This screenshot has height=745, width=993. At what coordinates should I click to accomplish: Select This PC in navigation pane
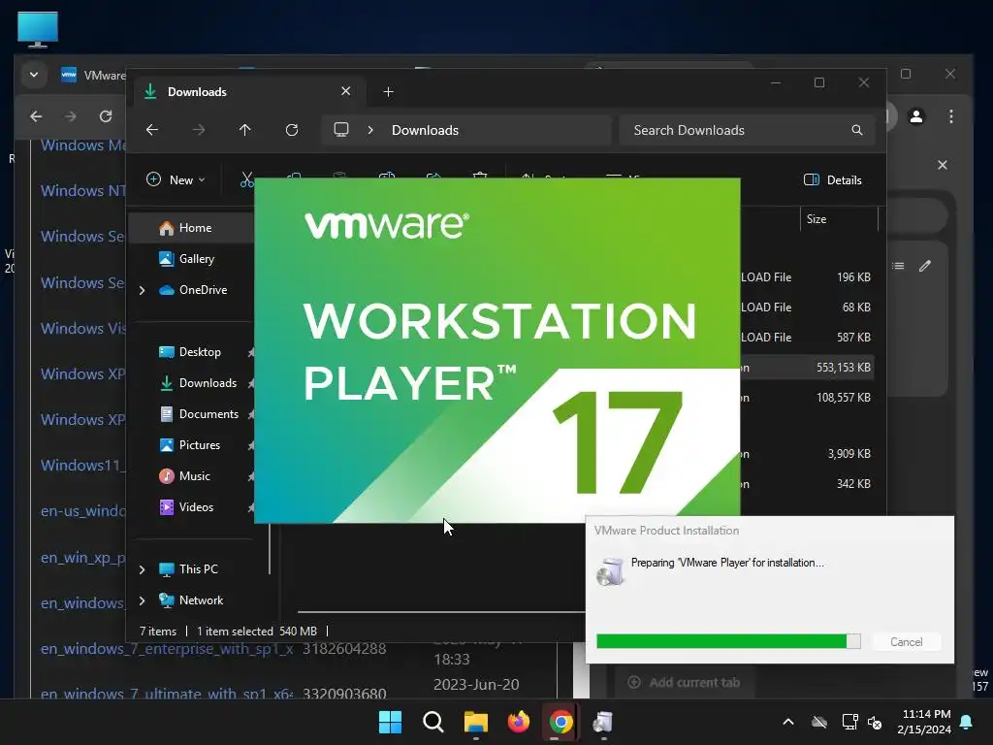(x=198, y=568)
